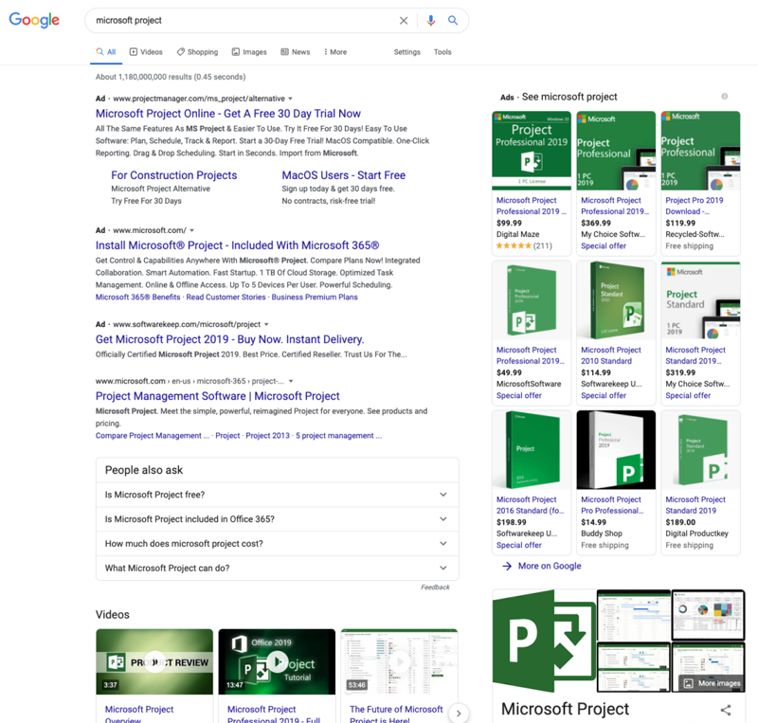Screen dimensions: 758x723
Task: Open the '5 project management ...' sitelink
Action: [x=339, y=436]
